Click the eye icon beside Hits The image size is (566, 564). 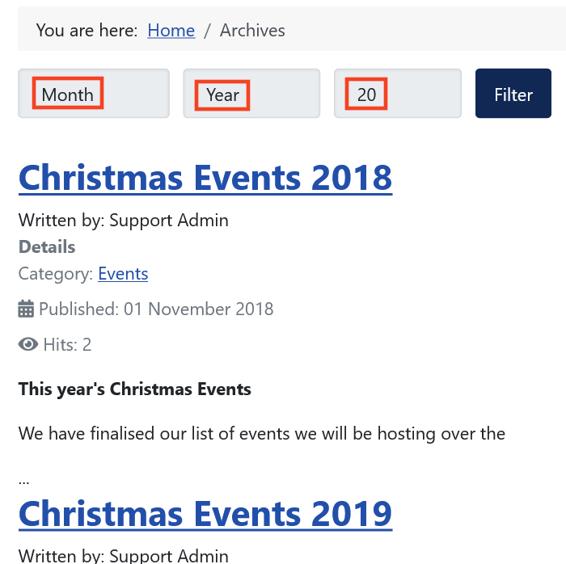pos(28,344)
